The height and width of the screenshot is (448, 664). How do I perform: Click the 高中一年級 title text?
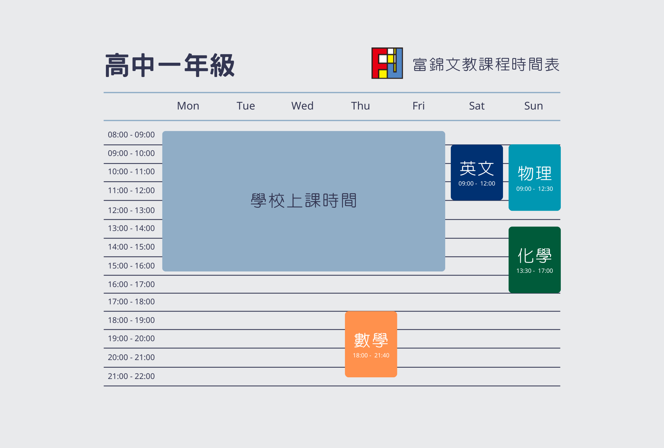pyautogui.click(x=170, y=65)
